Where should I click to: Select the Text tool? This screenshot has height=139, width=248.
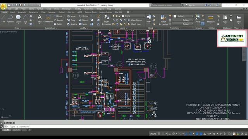click(x=40, y=19)
